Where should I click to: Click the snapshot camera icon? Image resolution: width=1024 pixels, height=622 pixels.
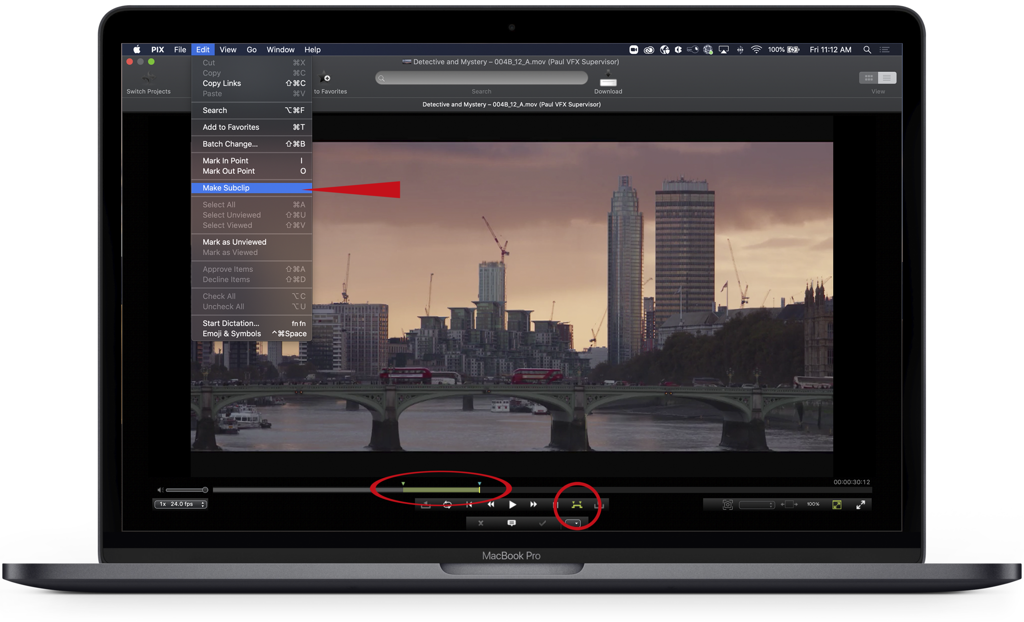[727, 505]
